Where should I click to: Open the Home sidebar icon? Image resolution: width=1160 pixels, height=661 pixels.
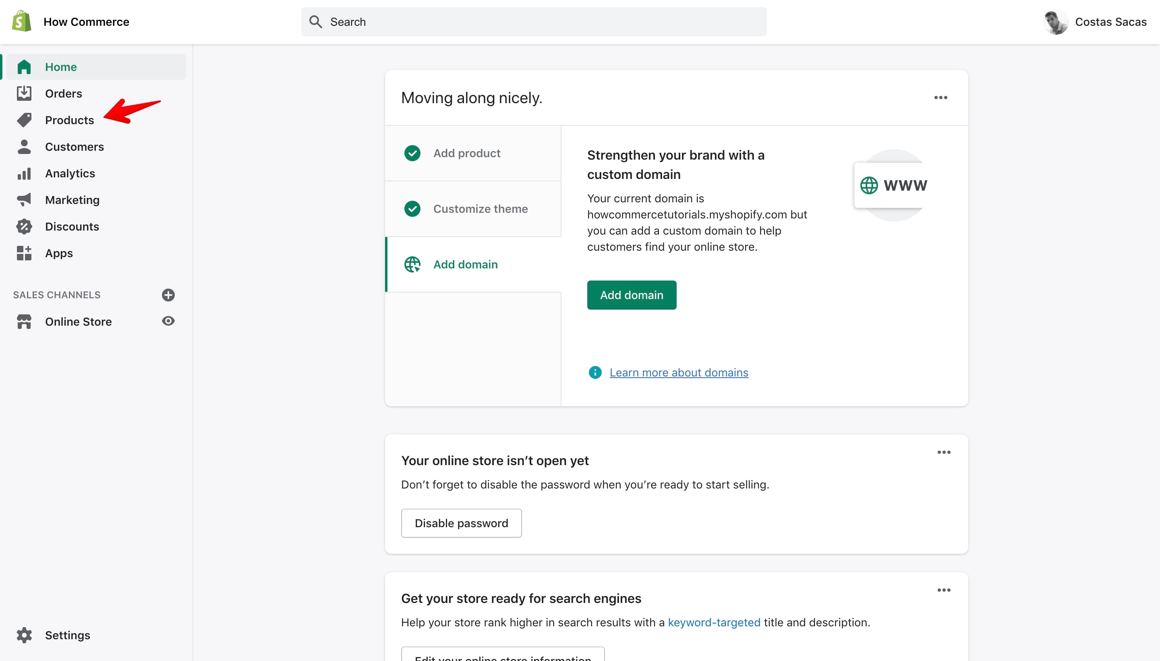(24, 67)
